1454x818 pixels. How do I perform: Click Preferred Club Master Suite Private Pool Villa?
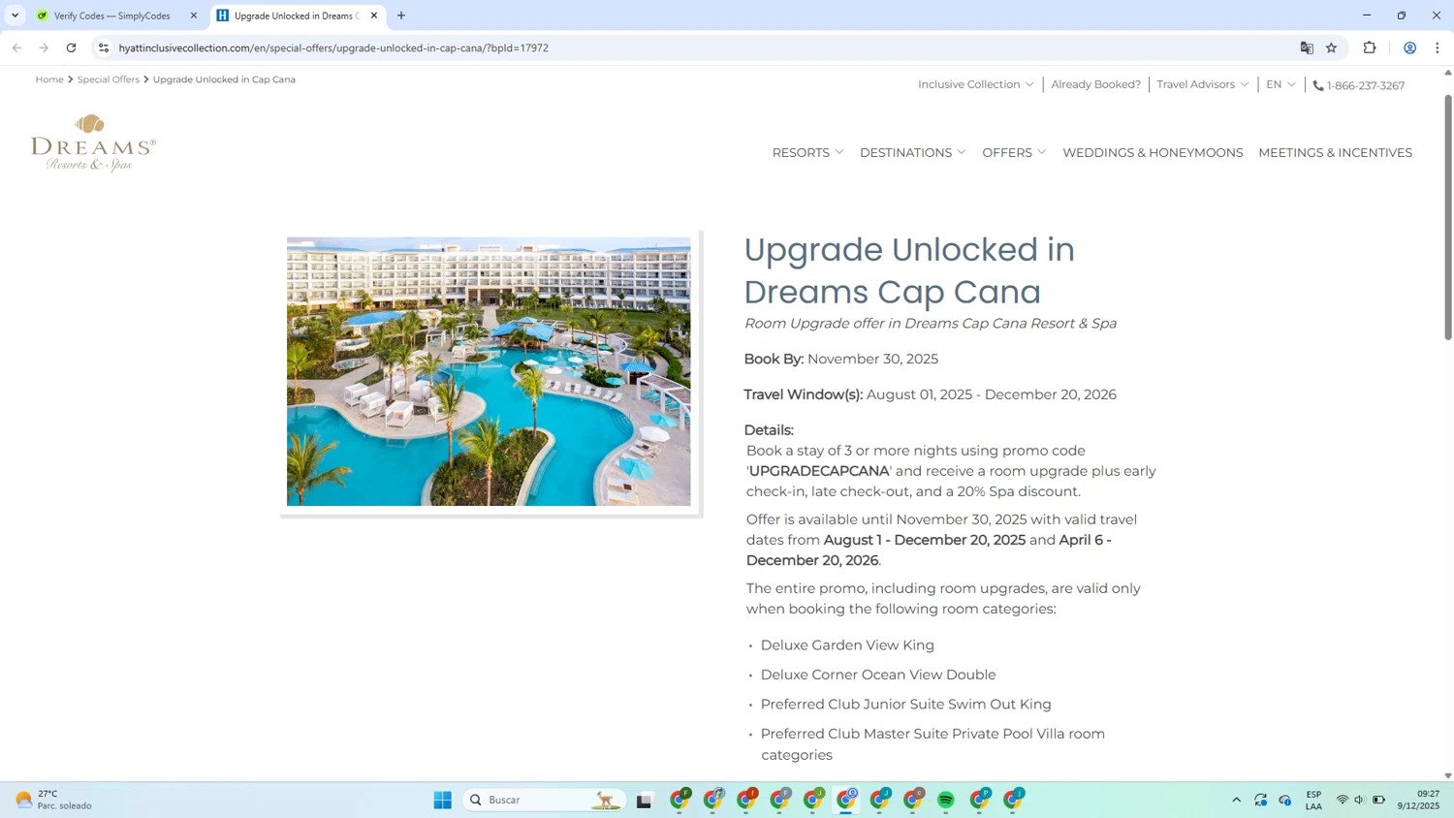[x=932, y=744]
